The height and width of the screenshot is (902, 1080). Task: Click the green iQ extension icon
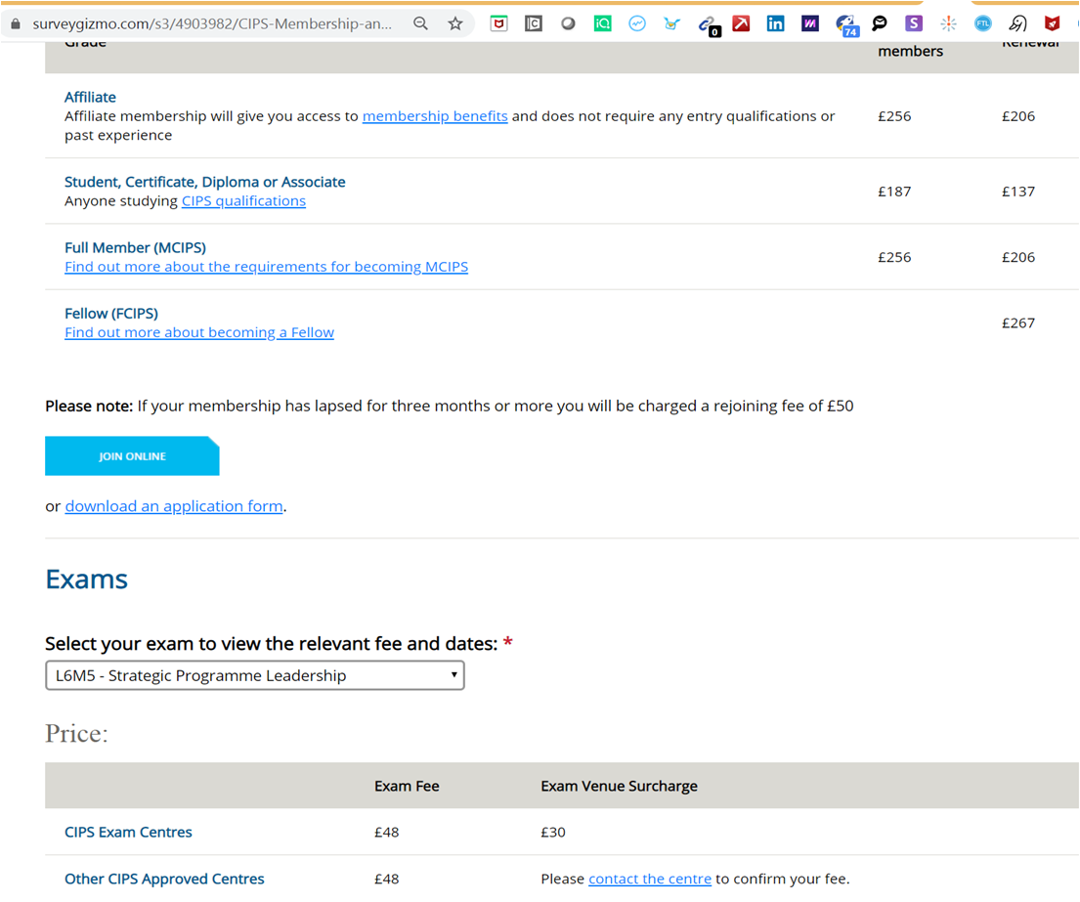603,23
